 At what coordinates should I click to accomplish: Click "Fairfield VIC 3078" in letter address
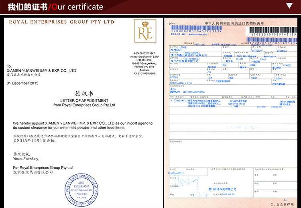tap(144, 67)
